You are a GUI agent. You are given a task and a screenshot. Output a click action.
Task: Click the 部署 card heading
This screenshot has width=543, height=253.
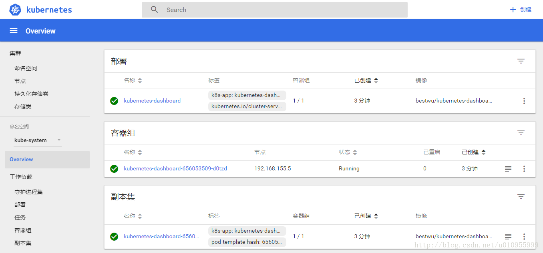[119, 61]
